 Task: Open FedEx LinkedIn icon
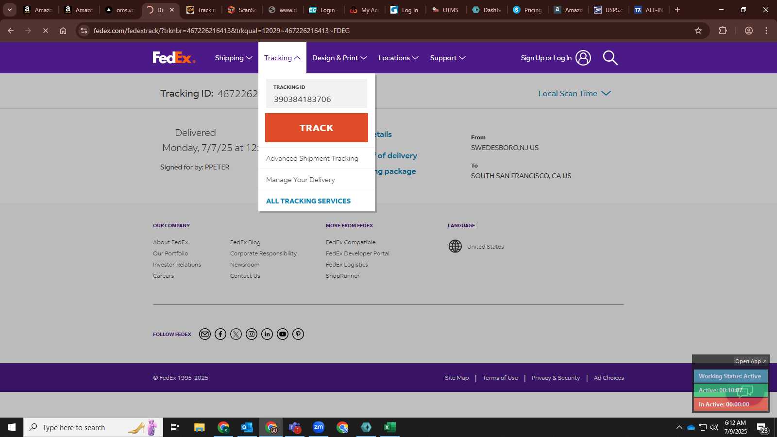(x=267, y=334)
